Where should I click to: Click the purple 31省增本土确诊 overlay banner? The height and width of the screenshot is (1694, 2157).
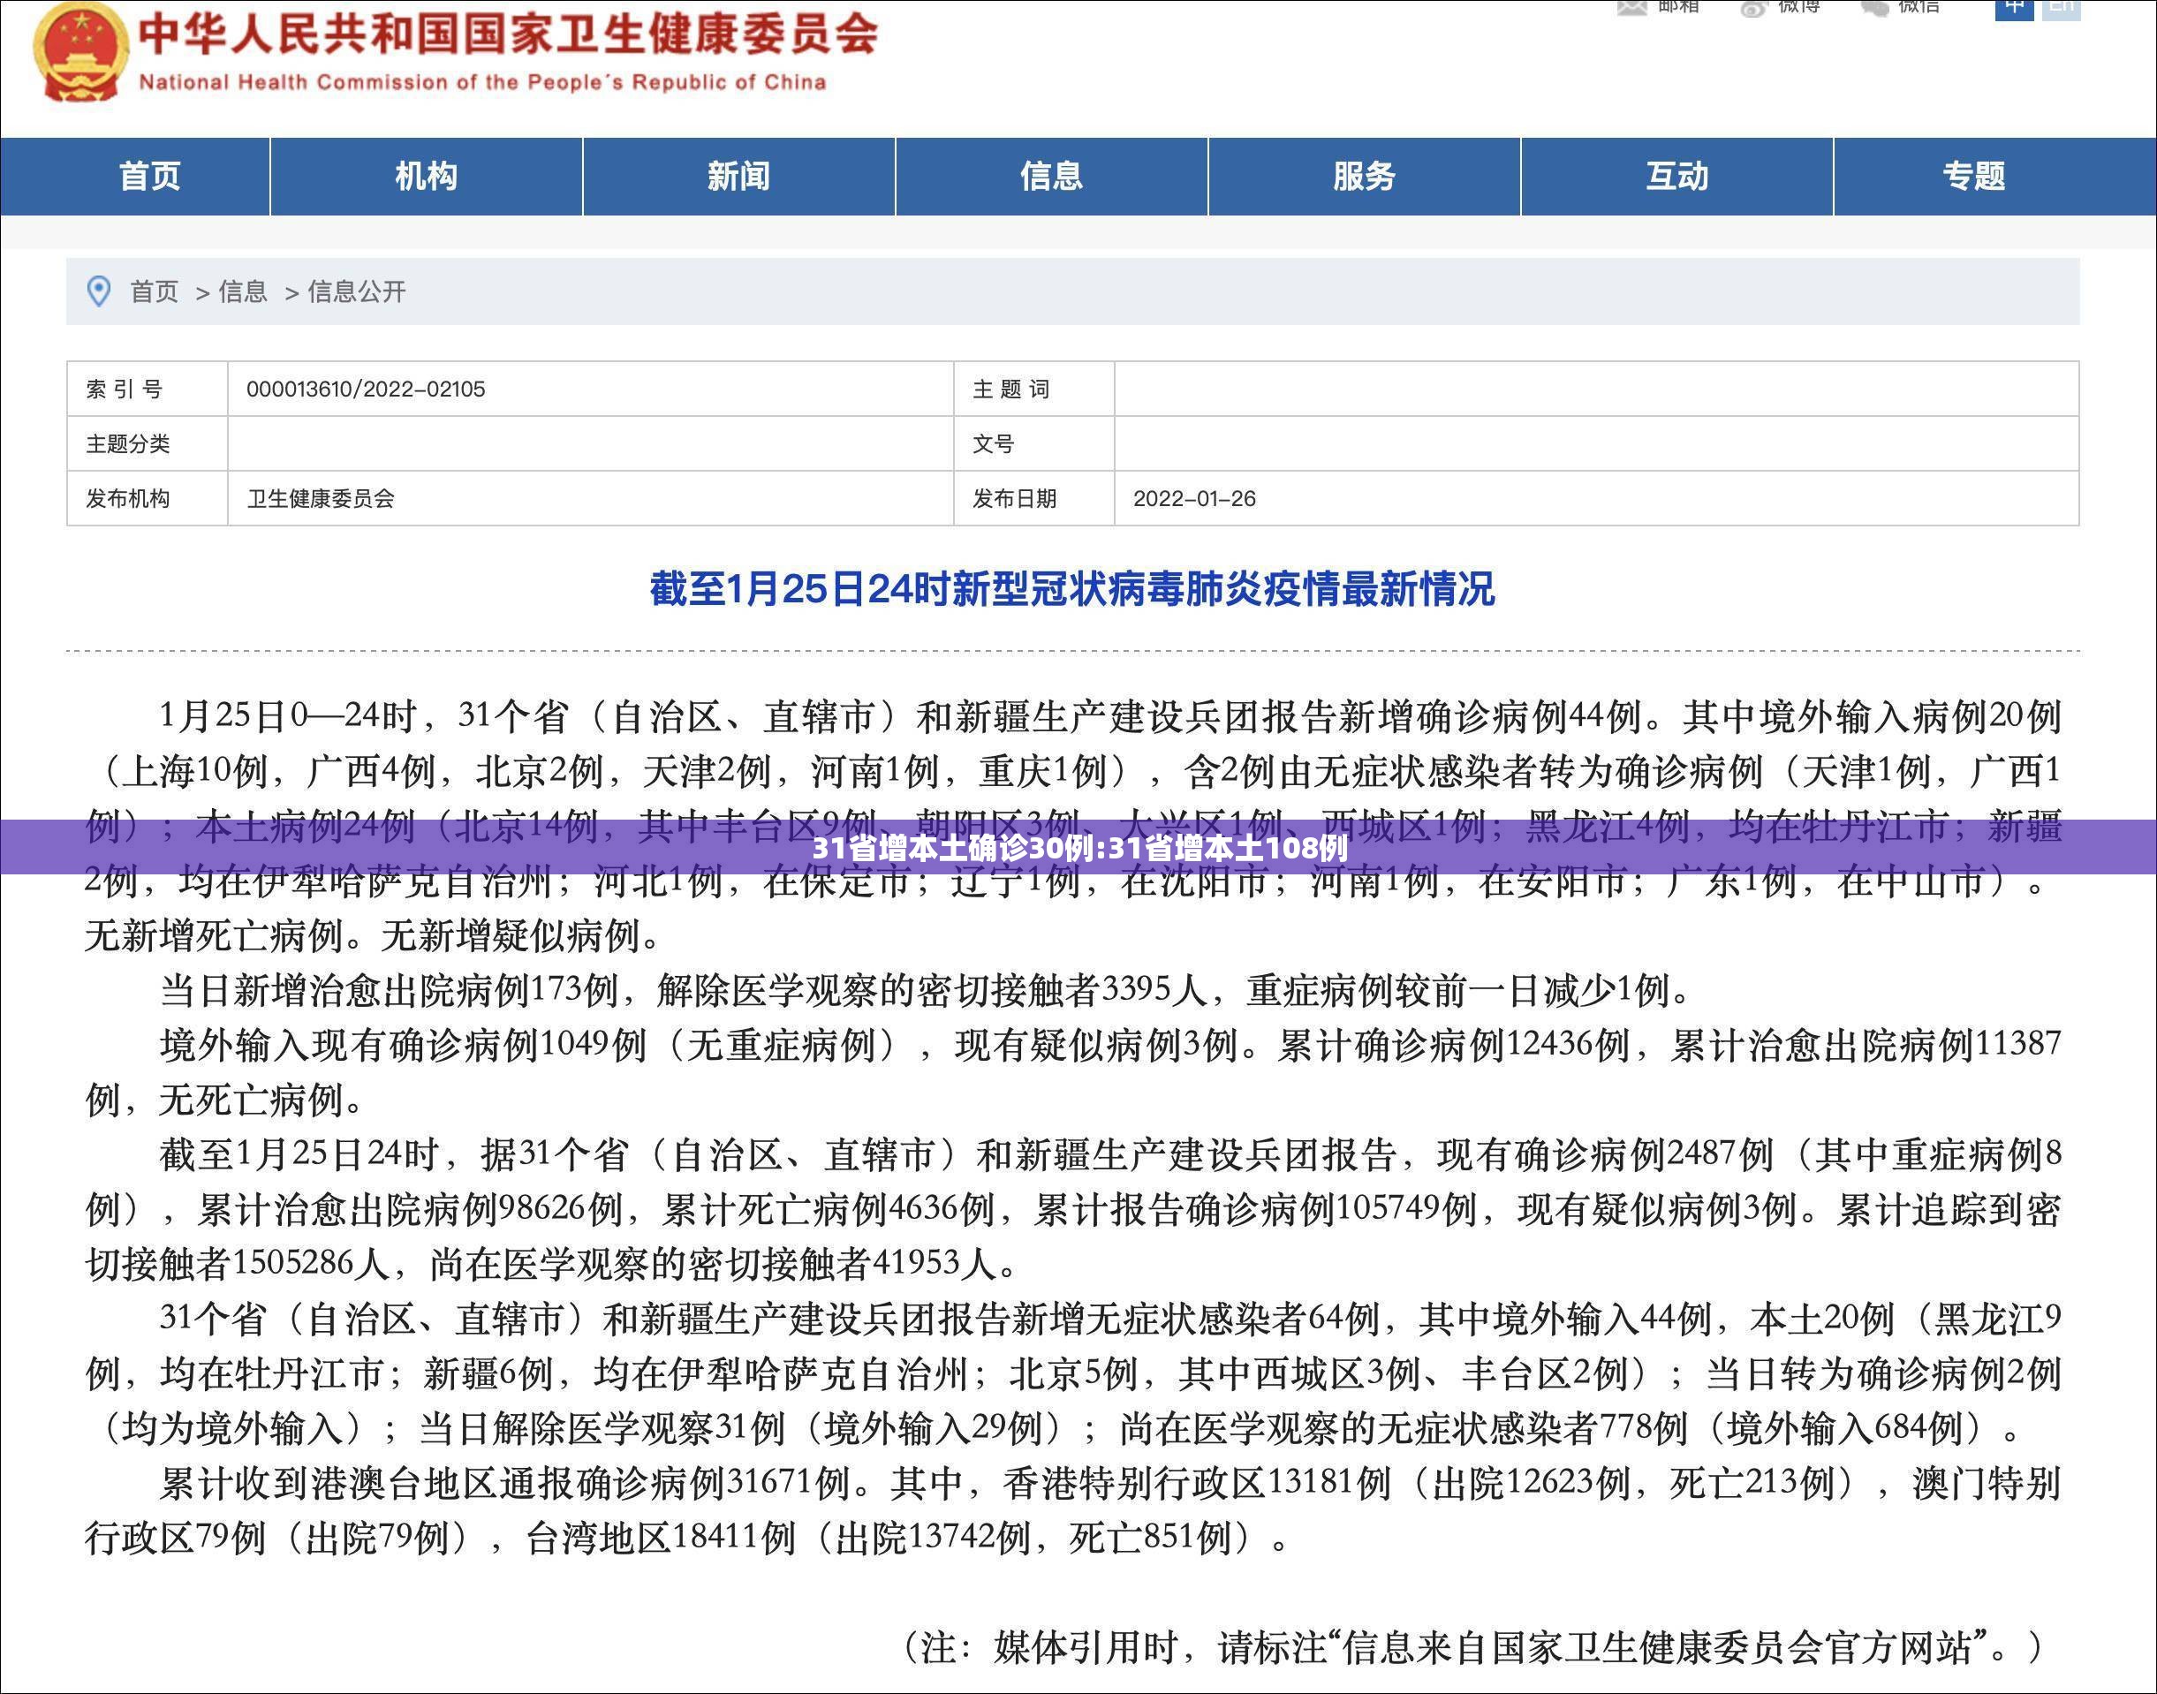click(1078, 847)
